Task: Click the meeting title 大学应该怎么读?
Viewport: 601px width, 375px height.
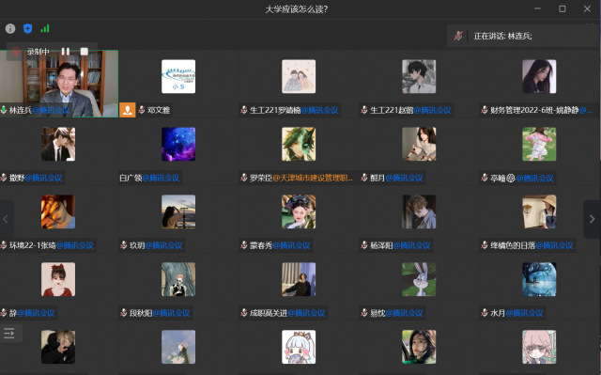Action: (x=297, y=8)
